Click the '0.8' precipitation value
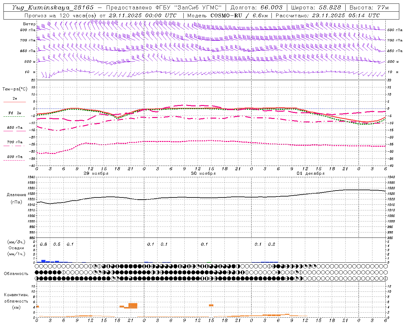The height and width of the screenshot is (323, 404). tap(44, 244)
